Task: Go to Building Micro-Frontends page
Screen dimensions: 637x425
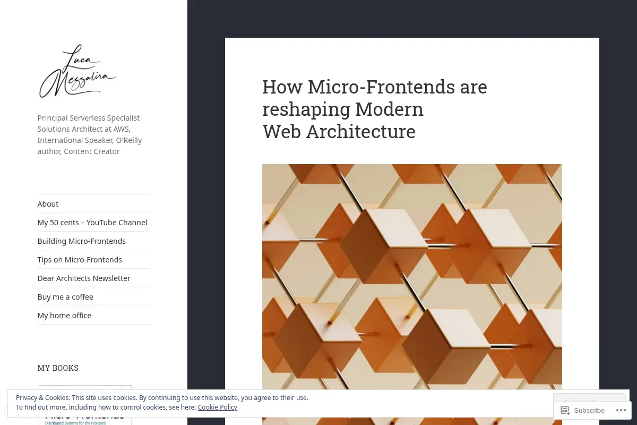Action: click(x=82, y=241)
